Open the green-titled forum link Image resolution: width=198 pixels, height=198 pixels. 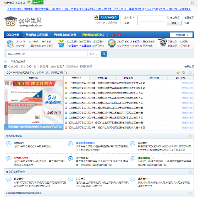[144, 158]
